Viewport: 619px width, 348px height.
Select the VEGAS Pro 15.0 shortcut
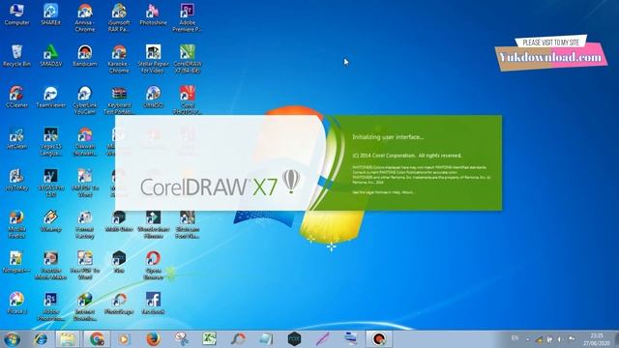[51, 183]
